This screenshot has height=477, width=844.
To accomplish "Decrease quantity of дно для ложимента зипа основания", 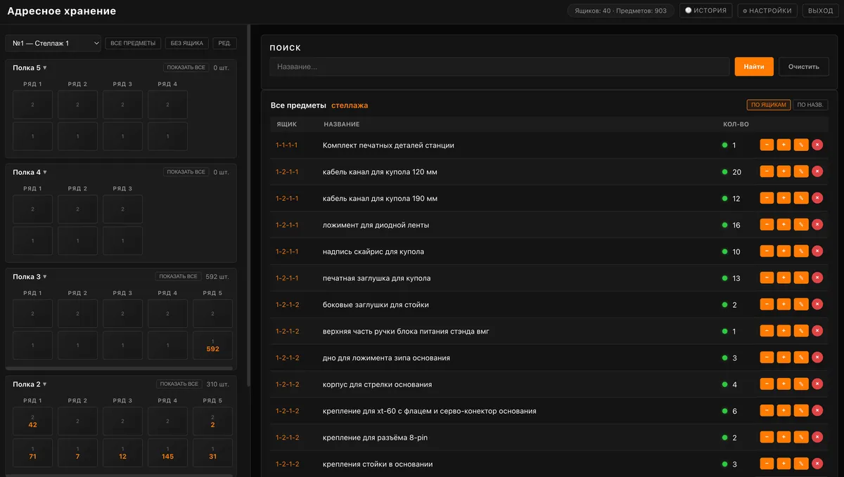I will pos(767,358).
